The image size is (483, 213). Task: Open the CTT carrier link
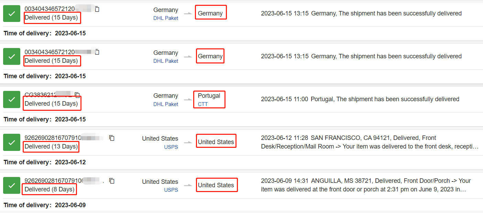(203, 104)
